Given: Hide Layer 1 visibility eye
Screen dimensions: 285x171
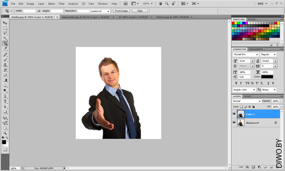Looking at the screenshot, I should click(x=234, y=114).
